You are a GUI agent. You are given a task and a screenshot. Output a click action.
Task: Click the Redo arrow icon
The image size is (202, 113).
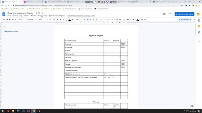pyautogui.click(x=7, y=19)
